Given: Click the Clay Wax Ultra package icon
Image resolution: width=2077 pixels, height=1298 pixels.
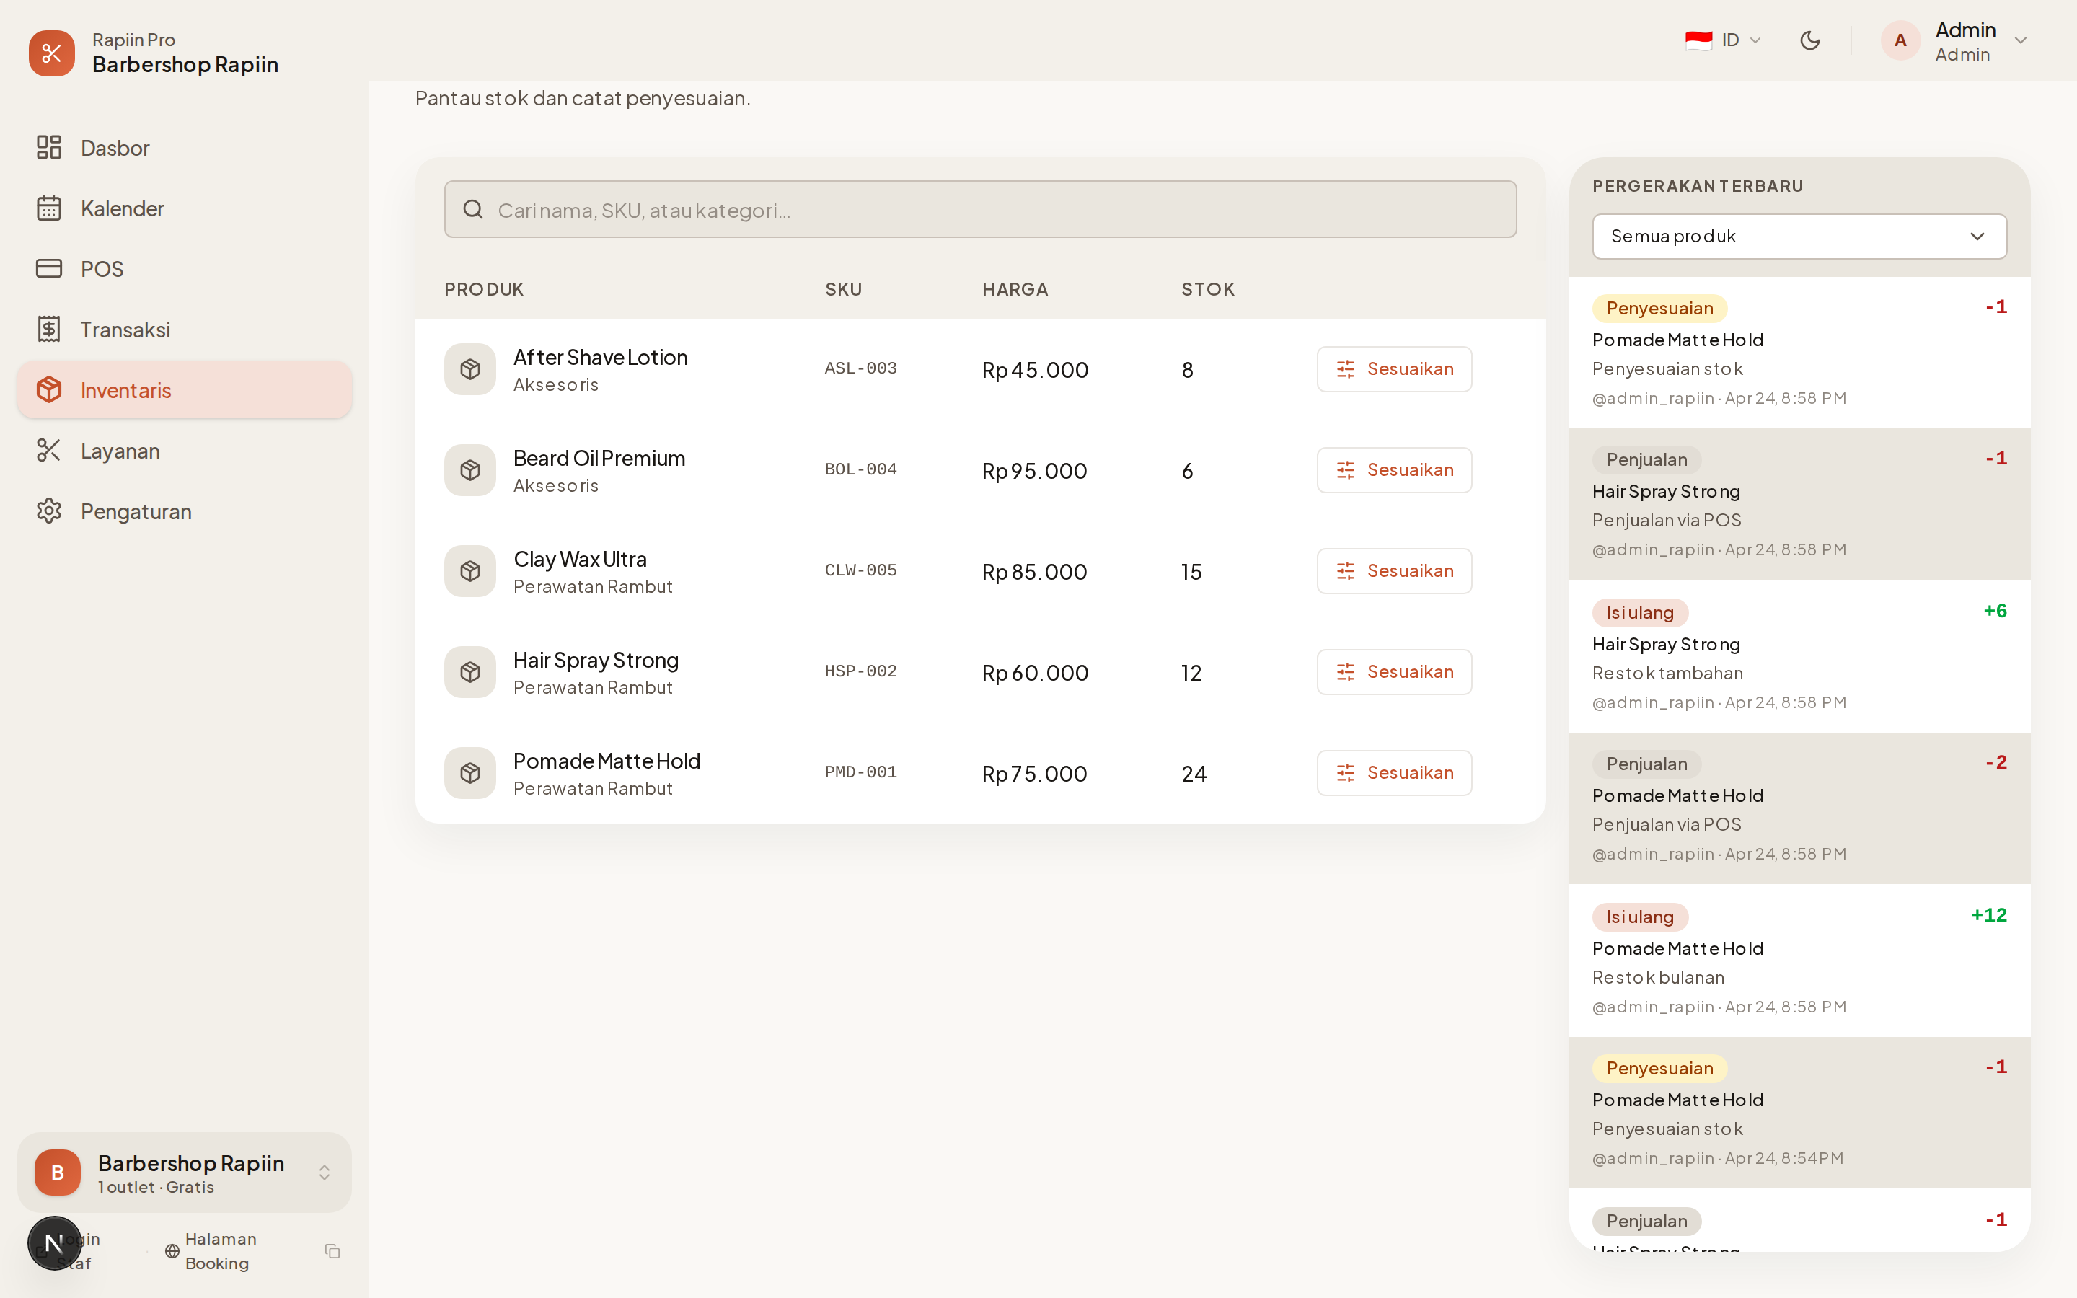Looking at the screenshot, I should pyautogui.click(x=469, y=571).
